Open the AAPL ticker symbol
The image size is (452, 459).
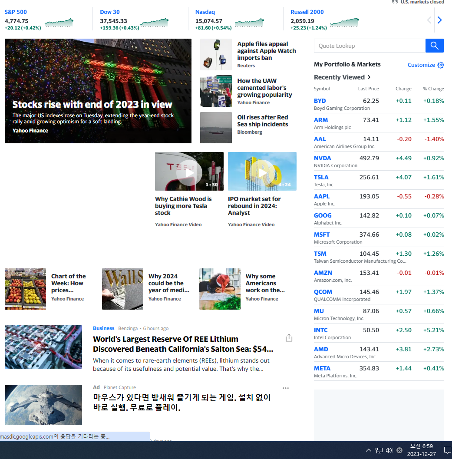point(322,196)
